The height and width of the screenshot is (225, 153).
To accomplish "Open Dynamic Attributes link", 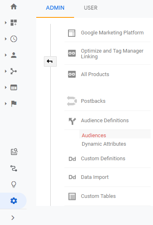I will pyautogui.click(x=104, y=144).
